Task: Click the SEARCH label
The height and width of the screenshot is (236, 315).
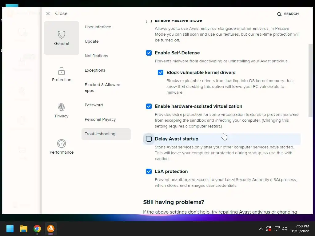Action: [291, 14]
